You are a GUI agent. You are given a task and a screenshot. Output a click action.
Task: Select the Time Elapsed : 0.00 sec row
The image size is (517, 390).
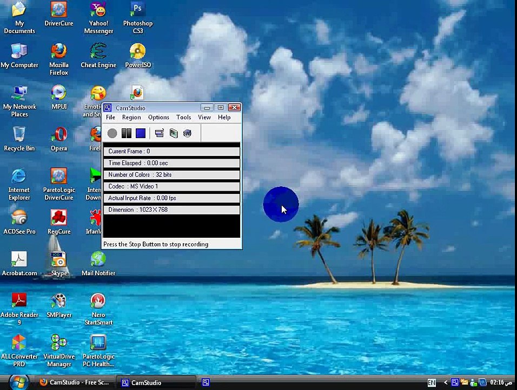pos(171,163)
